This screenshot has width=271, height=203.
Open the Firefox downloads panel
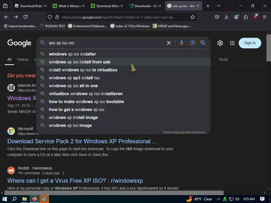227,17
